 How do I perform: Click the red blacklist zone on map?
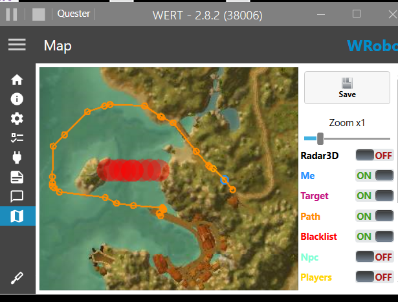tap(130, 169)
